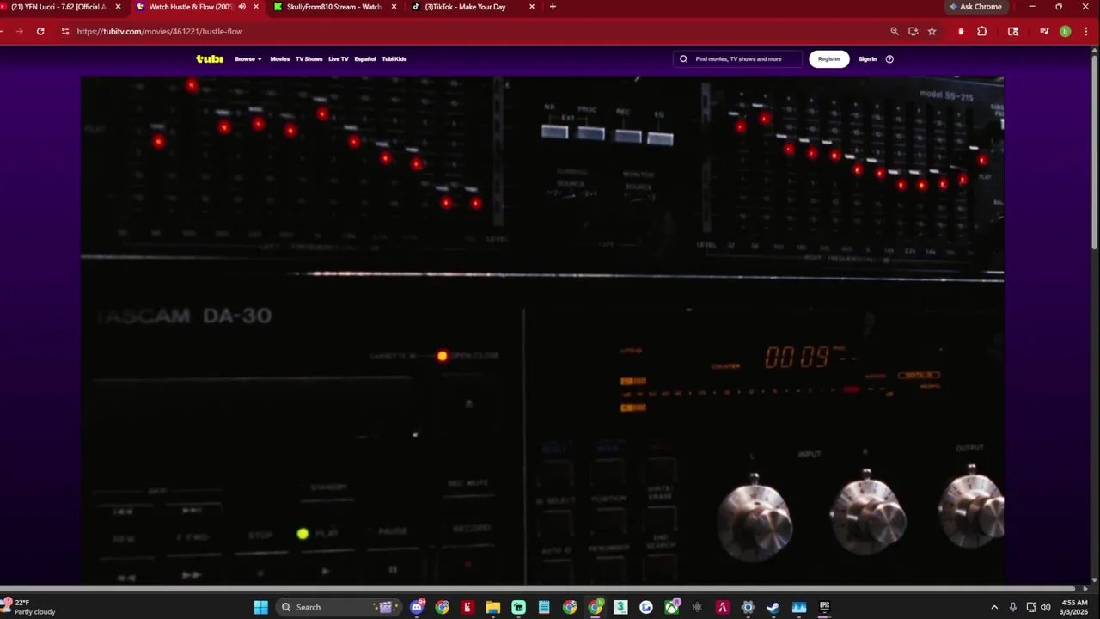Viewport: 1100px width, 619px height.
Task: Open the media controls icon in toolbar
Action: pyautogui.click(x=1044, y=31)
